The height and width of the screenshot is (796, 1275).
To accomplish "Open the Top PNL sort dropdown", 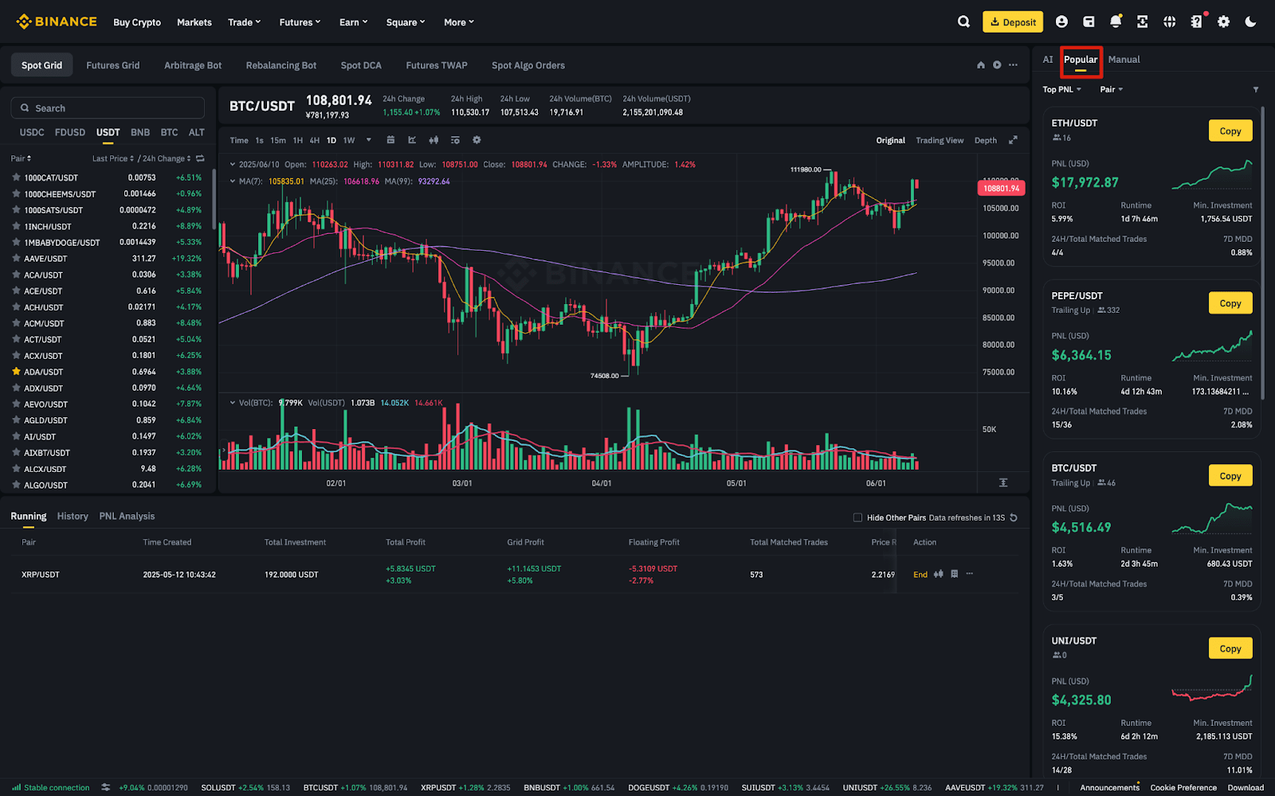I will point(1061,89).
